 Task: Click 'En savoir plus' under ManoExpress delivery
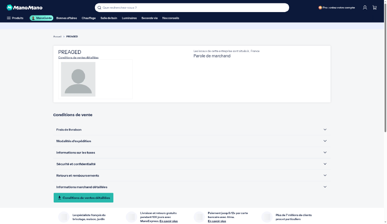tap(169, 221)
